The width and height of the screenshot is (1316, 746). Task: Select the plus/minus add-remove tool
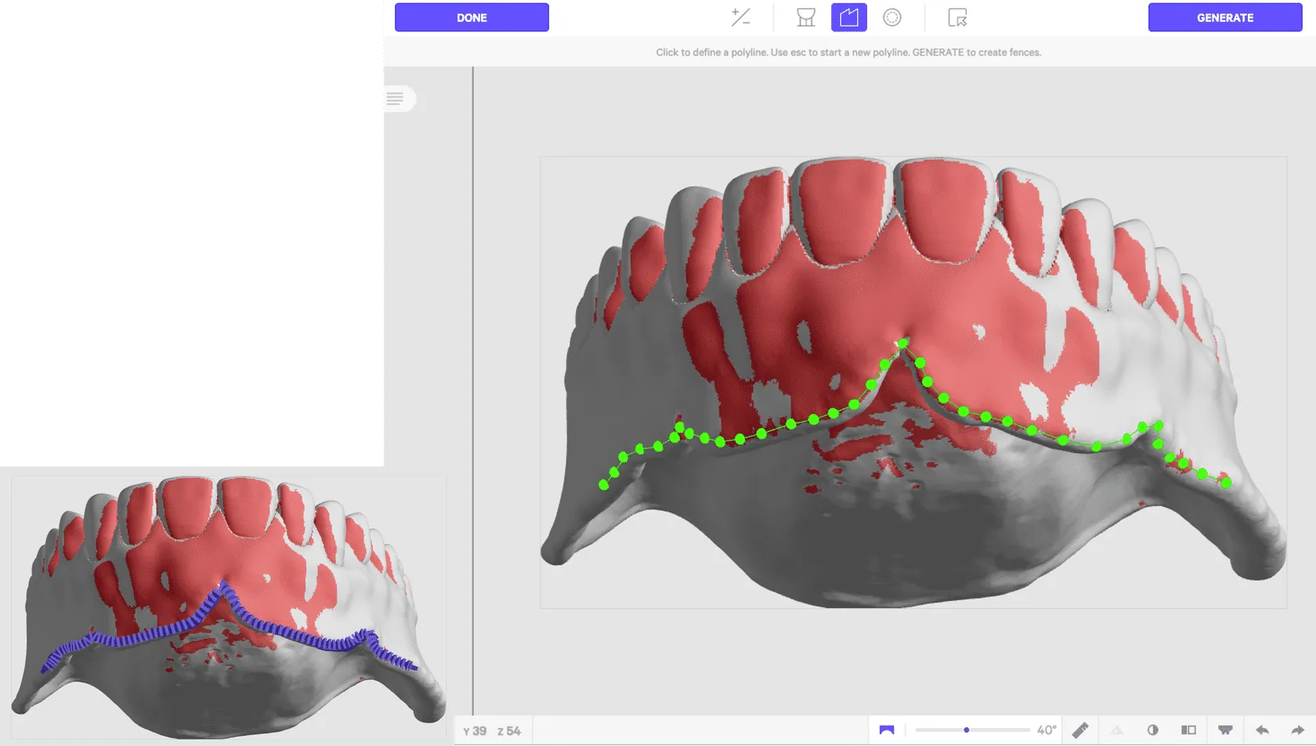pos(740,17)
